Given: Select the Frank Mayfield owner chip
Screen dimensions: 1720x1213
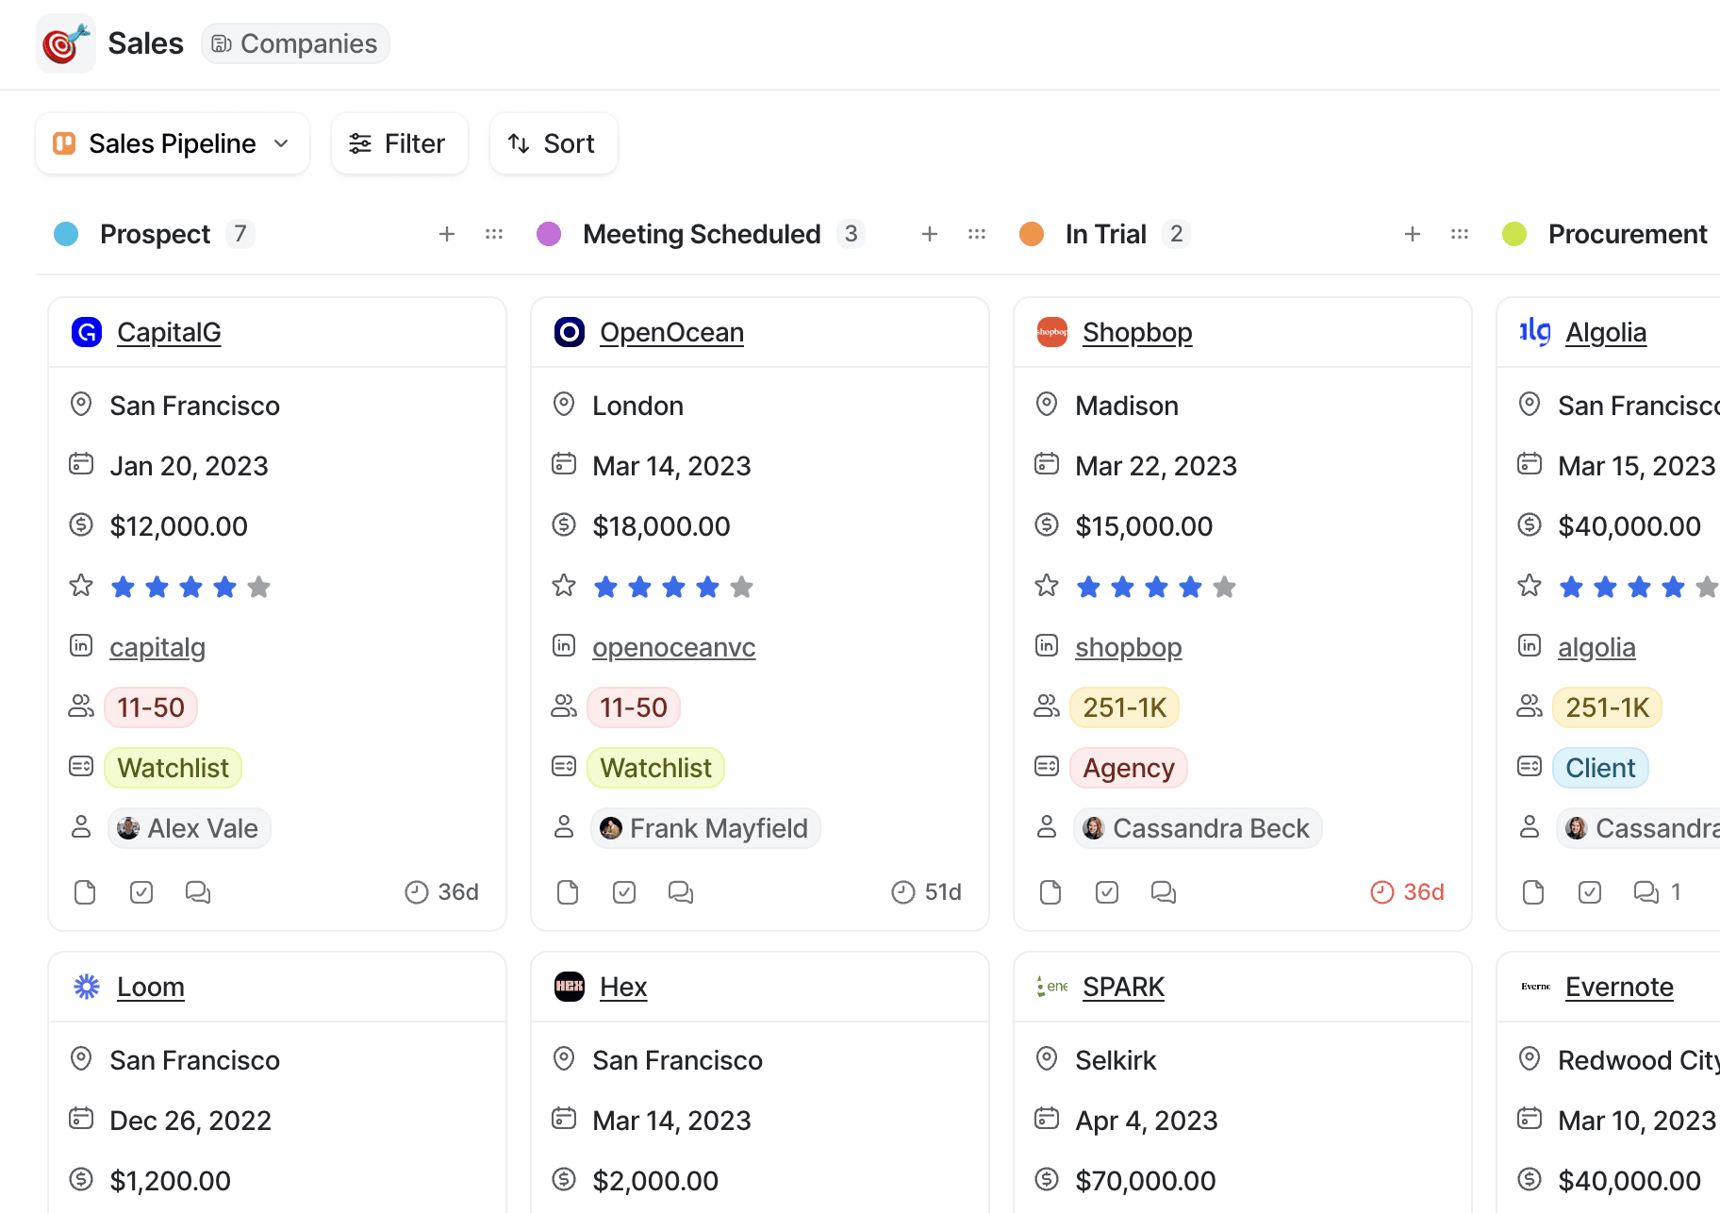Looking at the screenshot, I should tap(705, 828).
